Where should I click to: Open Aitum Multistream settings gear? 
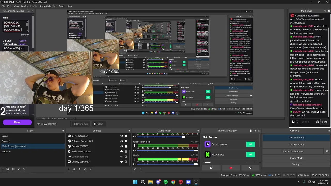click(x=211, y=168)
